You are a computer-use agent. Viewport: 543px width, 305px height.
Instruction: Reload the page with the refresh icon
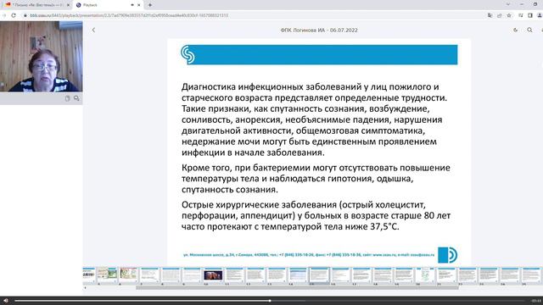pos(14,15)
